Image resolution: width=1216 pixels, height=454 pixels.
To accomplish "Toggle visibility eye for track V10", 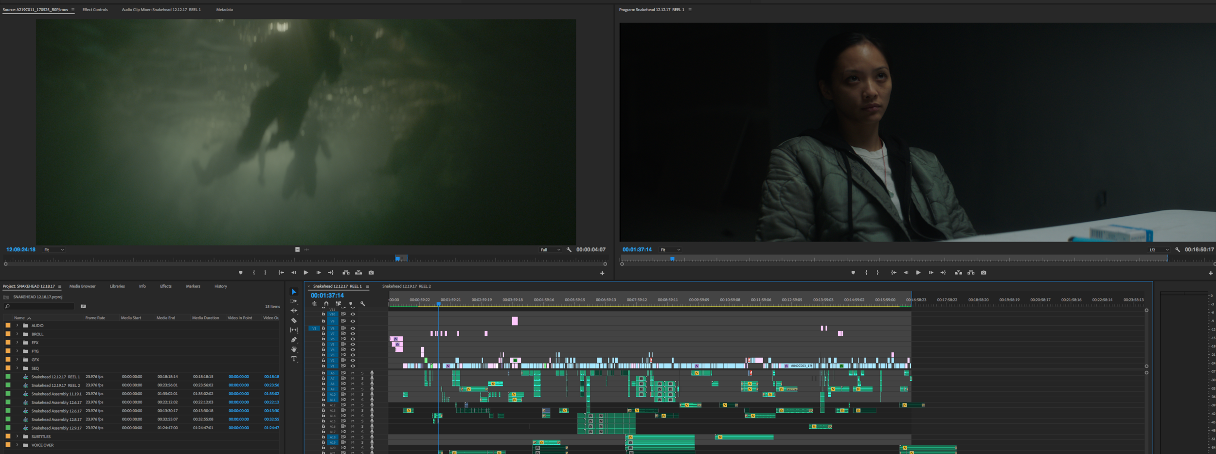I will click(x=353, y=314).
